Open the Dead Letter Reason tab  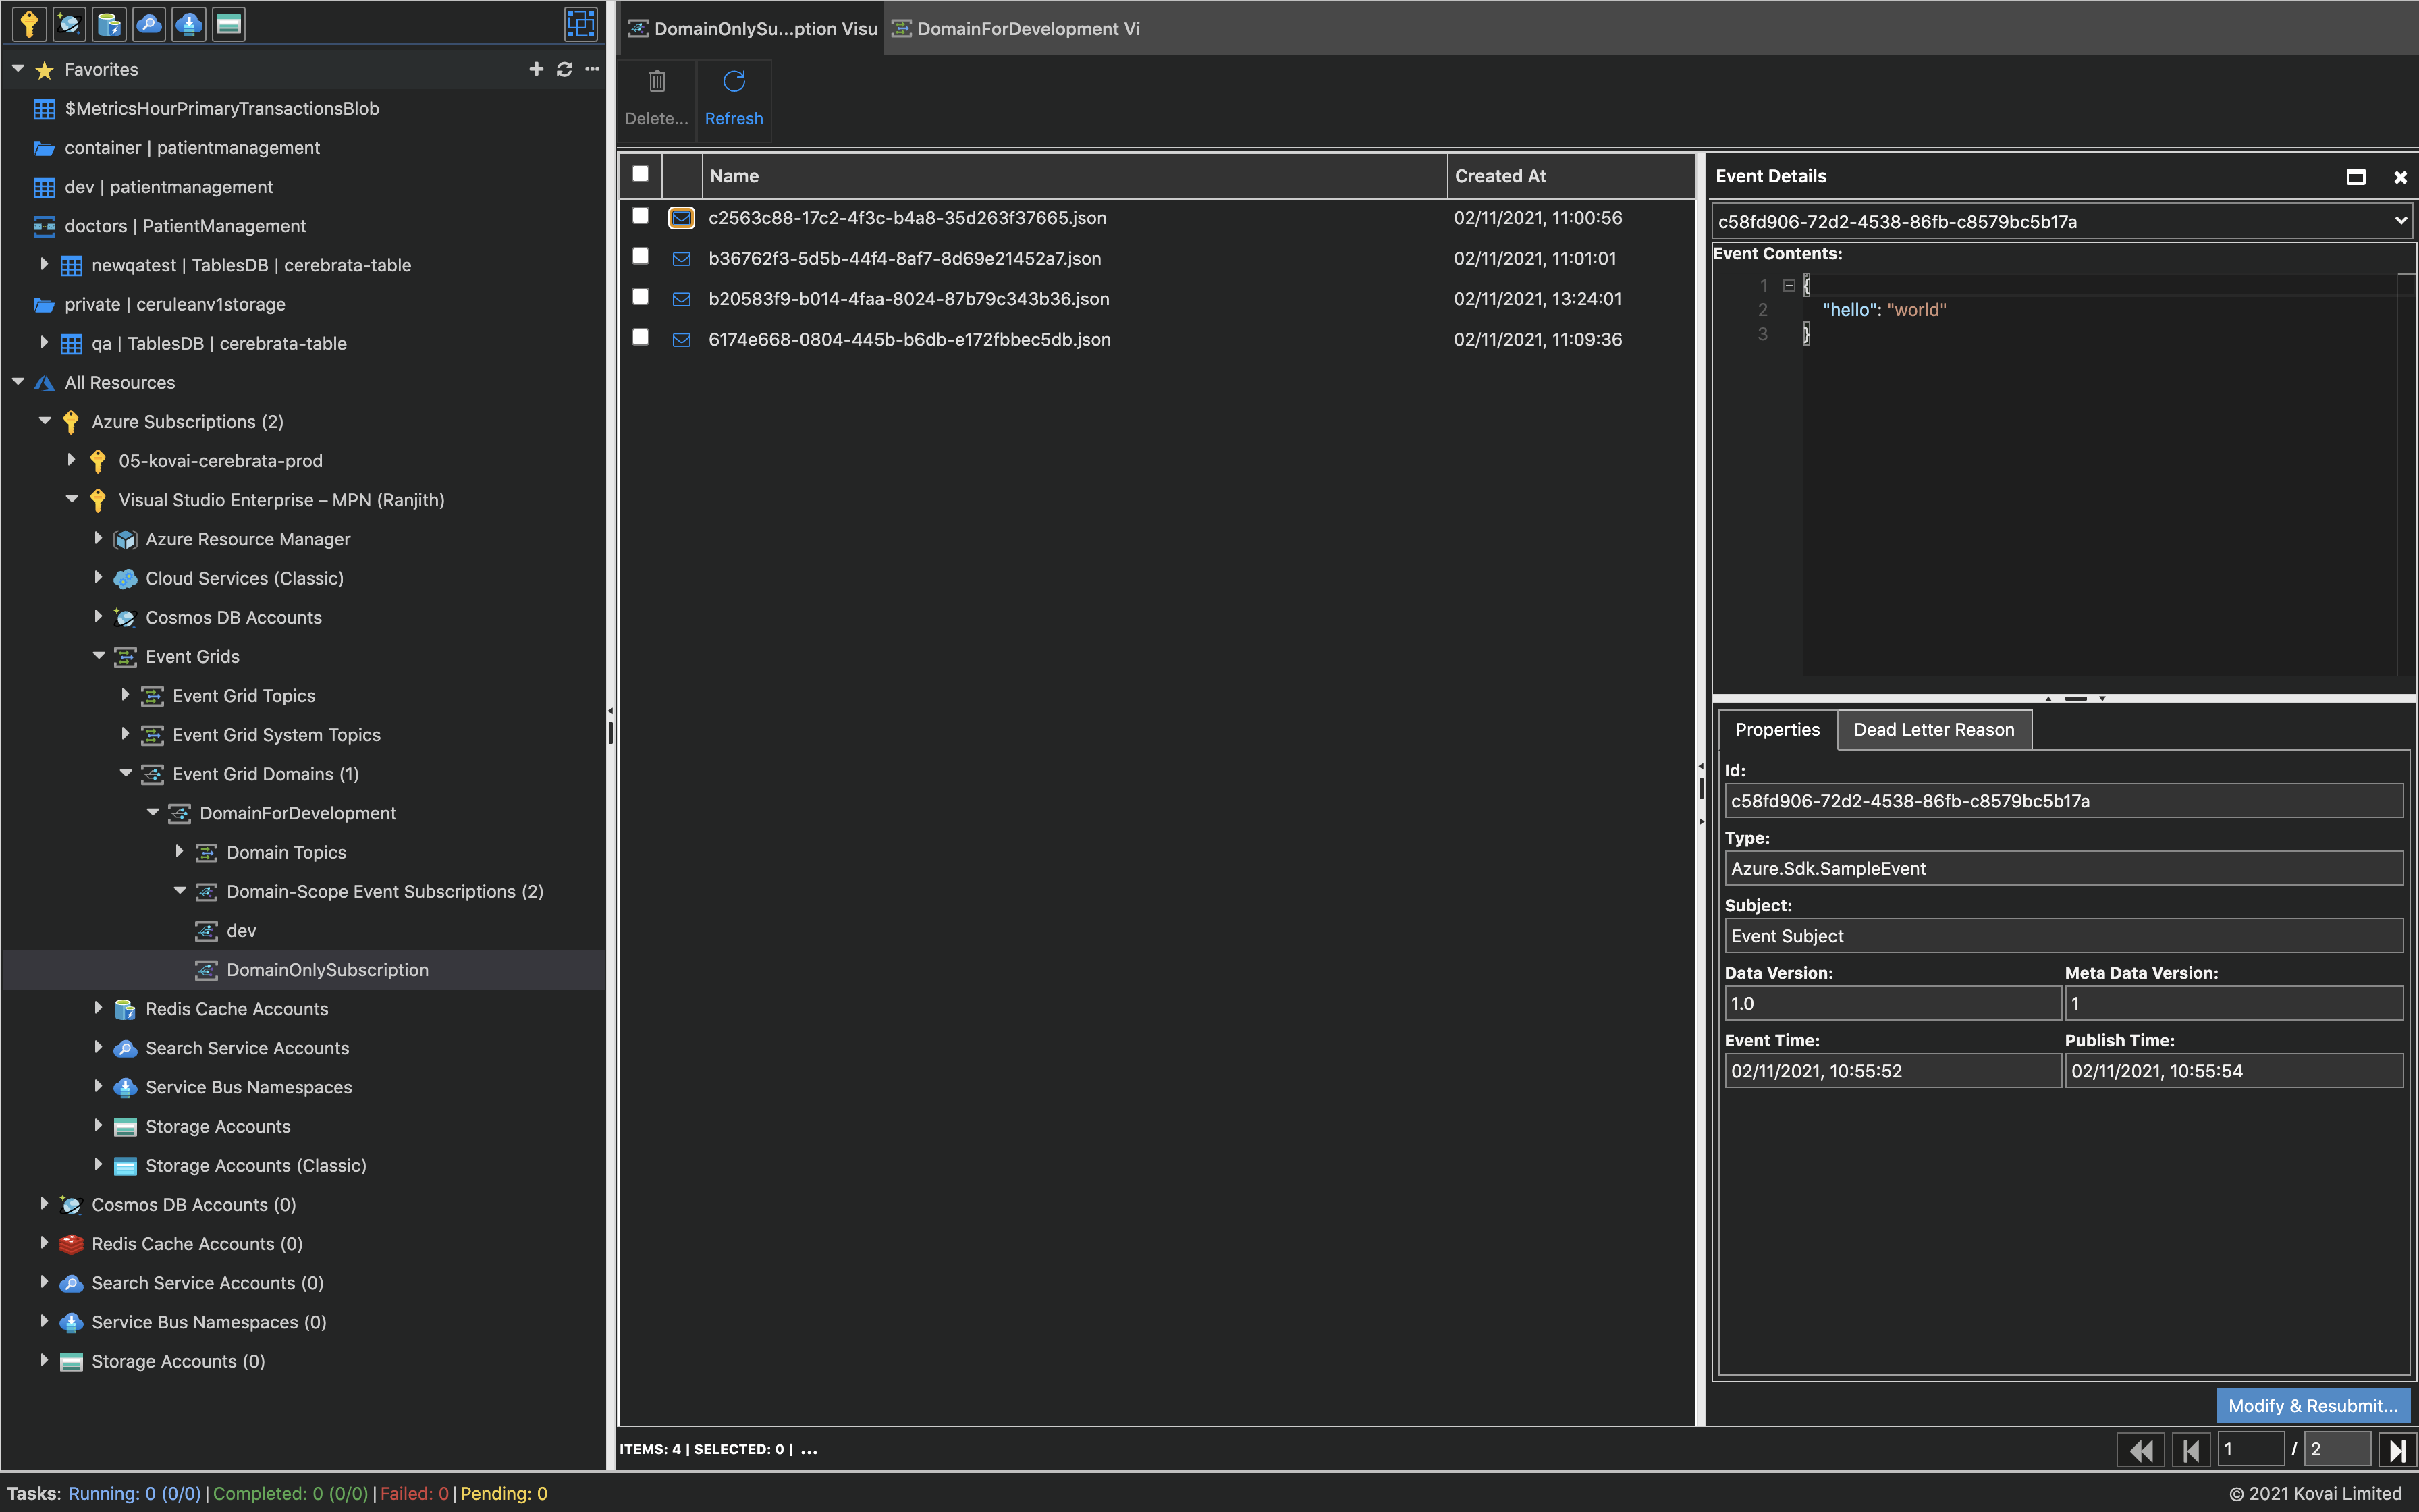pos(1934,730)
